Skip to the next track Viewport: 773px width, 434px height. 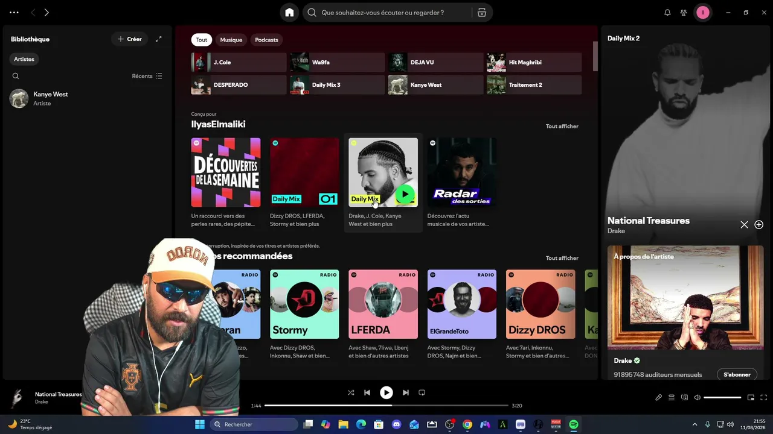[406, 392]
